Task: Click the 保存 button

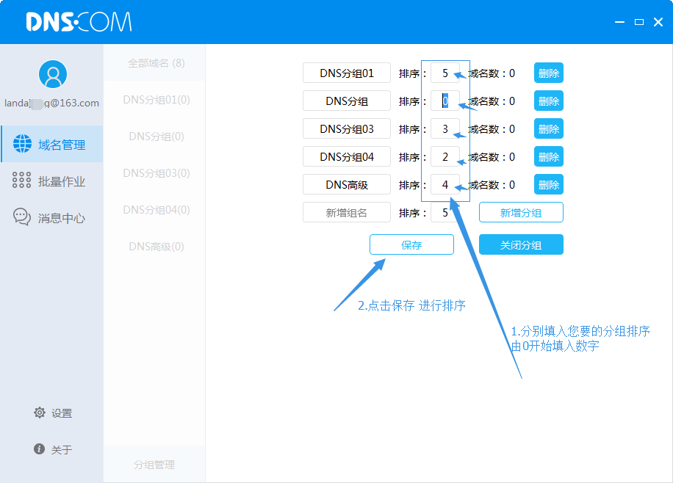Action: pyautogui.click(x=411, y=245)
